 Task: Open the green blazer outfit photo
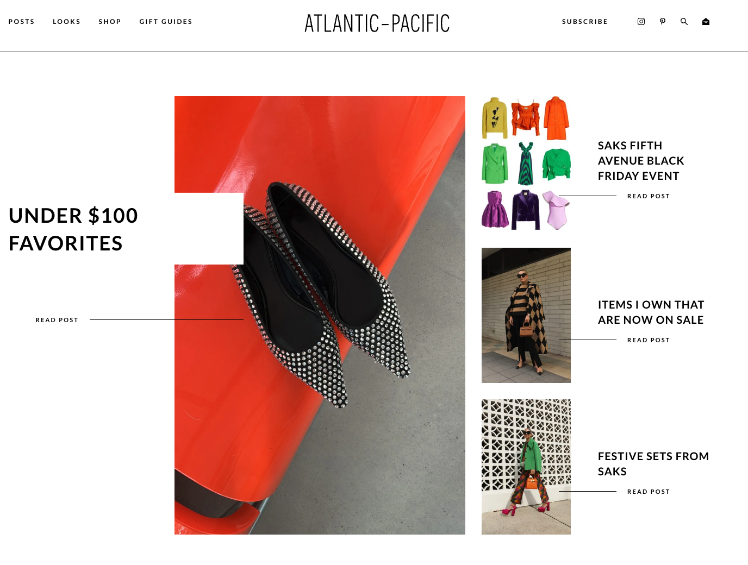click(526, 467)
